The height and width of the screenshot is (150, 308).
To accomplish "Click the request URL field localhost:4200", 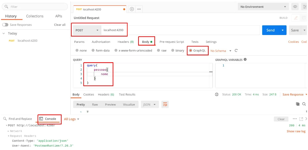I will coord(180,30).
